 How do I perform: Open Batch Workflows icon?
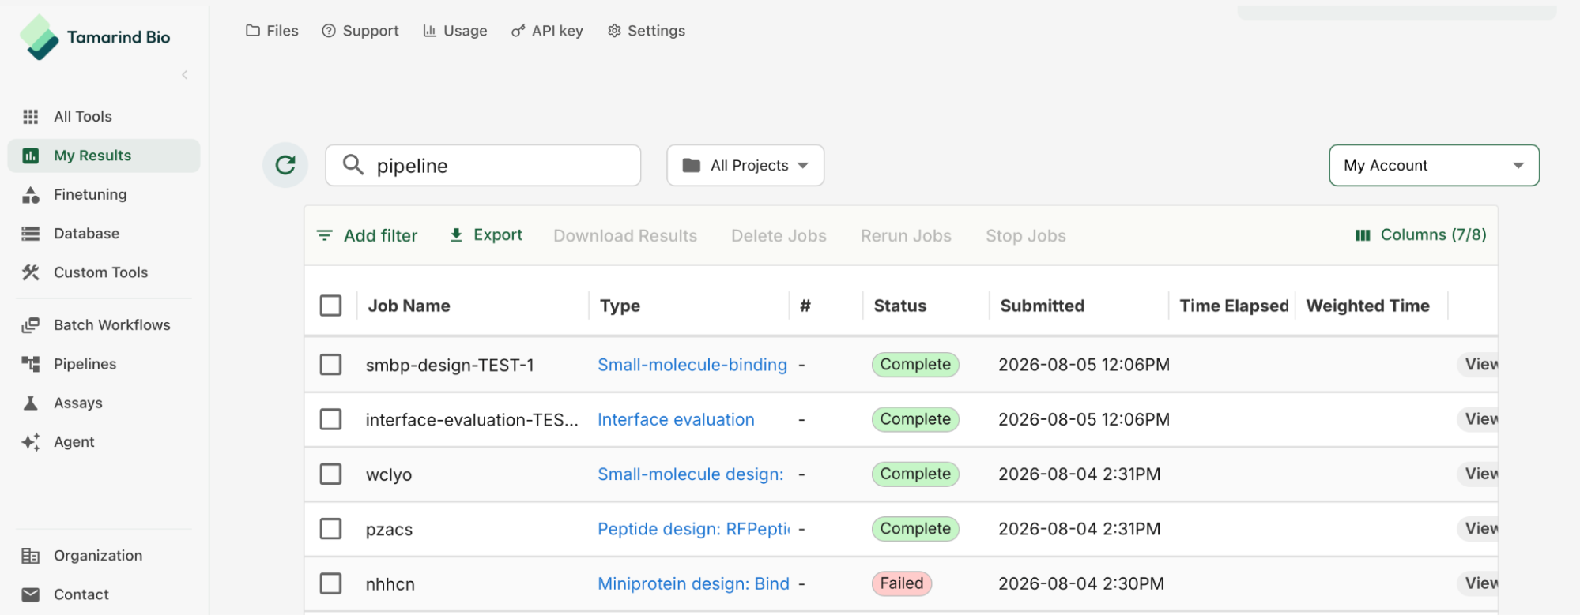(31, 325)
